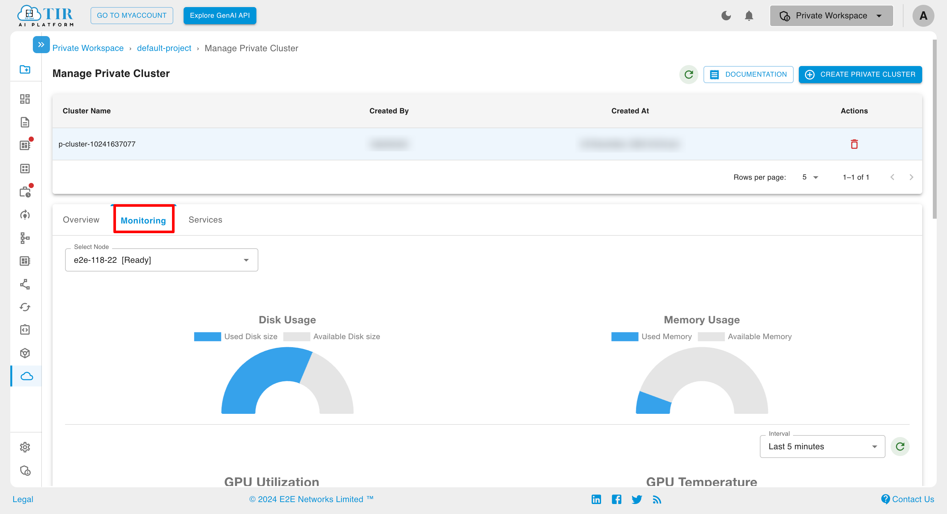The width and height of the screenshot is (947, 514).
Task: Open the user avatar A menu
Action: 923,16
